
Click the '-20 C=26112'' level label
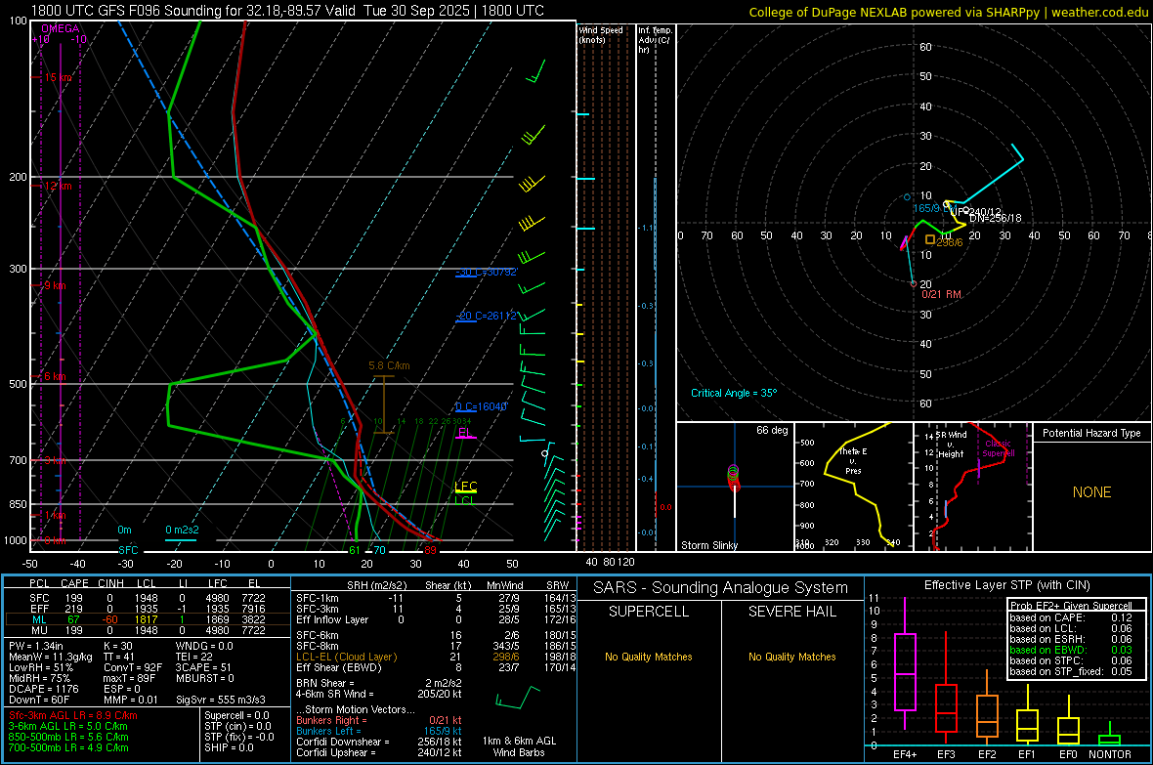click(x=487, y=316)
